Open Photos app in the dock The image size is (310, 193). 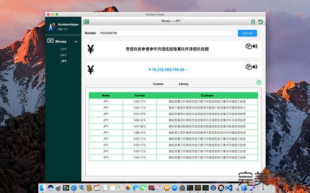click(x=128, y=188)
